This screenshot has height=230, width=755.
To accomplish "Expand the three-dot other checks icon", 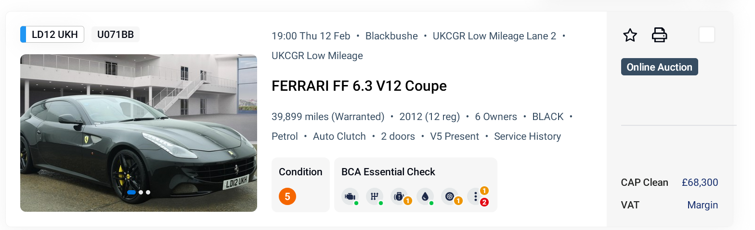I will coord(476,196).
